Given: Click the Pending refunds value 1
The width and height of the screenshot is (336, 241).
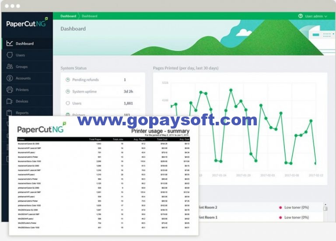Looking at the screenshot, I should tap(125, 80).
